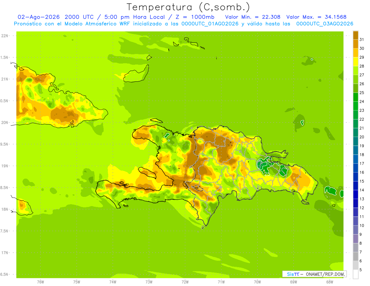This screenshot has height=286, width=370.
Task: Click the "72W" longitude label
Action: 185,282
